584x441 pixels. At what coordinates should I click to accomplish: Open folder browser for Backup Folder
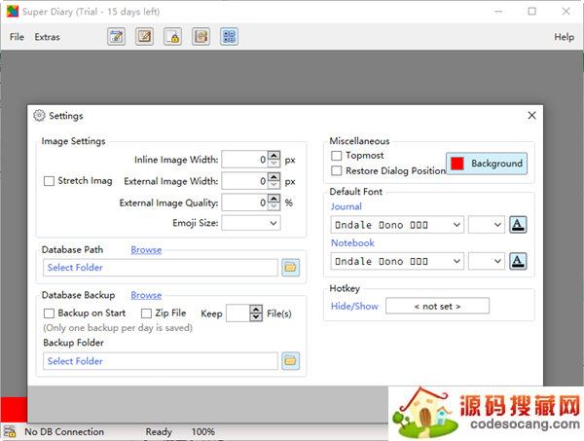tap(290, 361)
